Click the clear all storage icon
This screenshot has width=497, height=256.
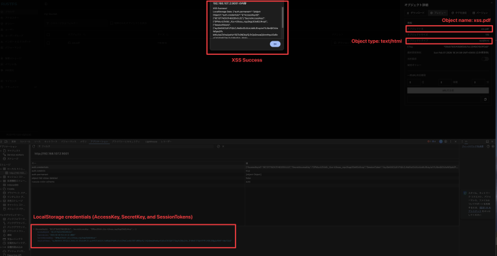(218, 146)
